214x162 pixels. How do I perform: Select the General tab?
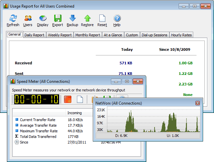tap(15, 35)
